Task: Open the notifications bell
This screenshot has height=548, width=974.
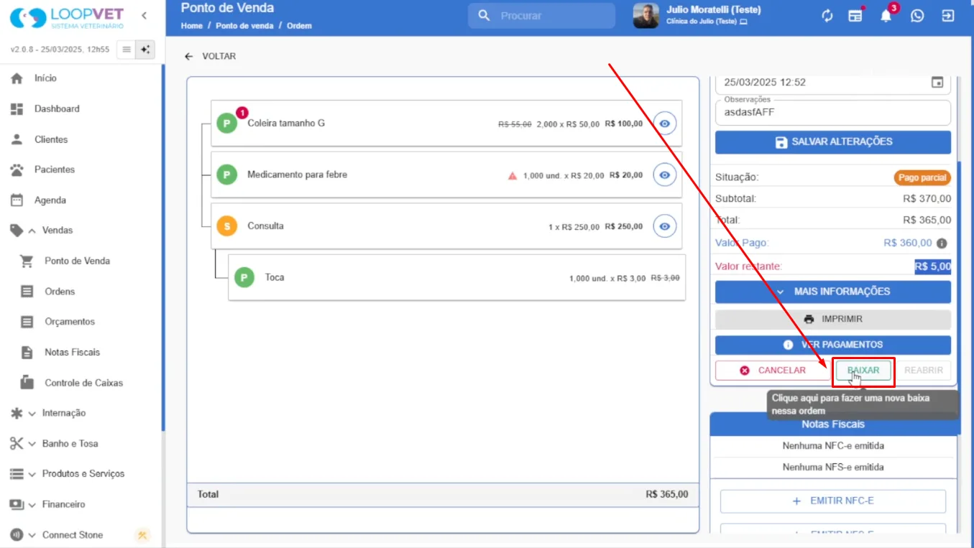Action: [x=886, y=16]
